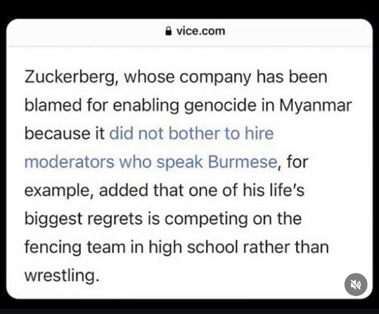
Task: Click the word "genocide" in the paragraph
Action: (x=220, y=106)
